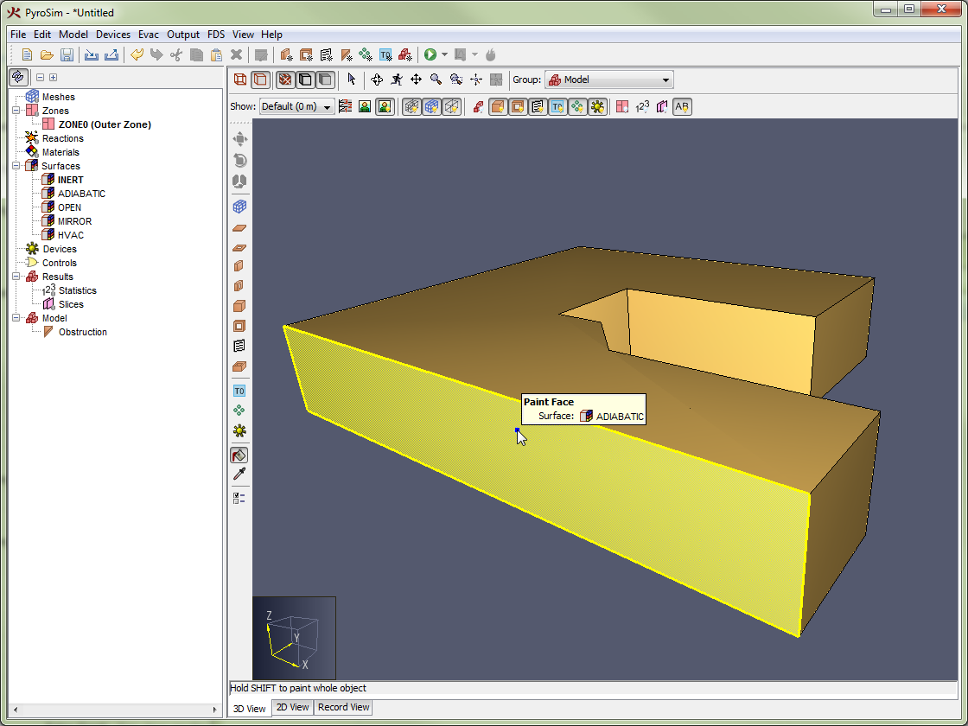Open the Devices menu

coord(113,35)
